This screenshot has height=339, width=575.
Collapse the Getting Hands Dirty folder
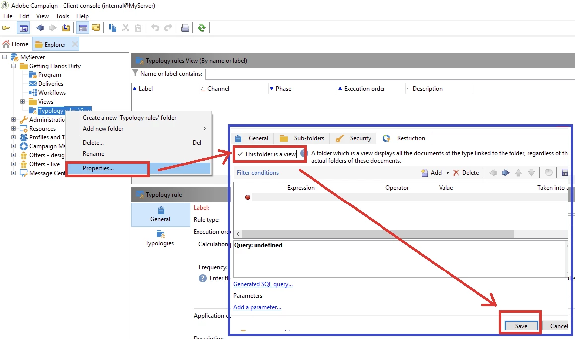(13, 66)
